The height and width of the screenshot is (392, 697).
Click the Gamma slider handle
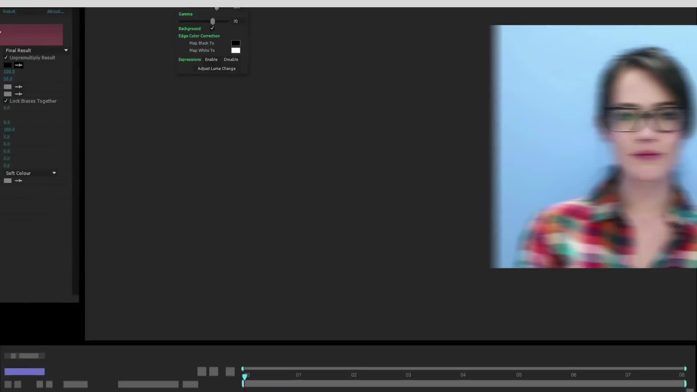coord(213,21)
